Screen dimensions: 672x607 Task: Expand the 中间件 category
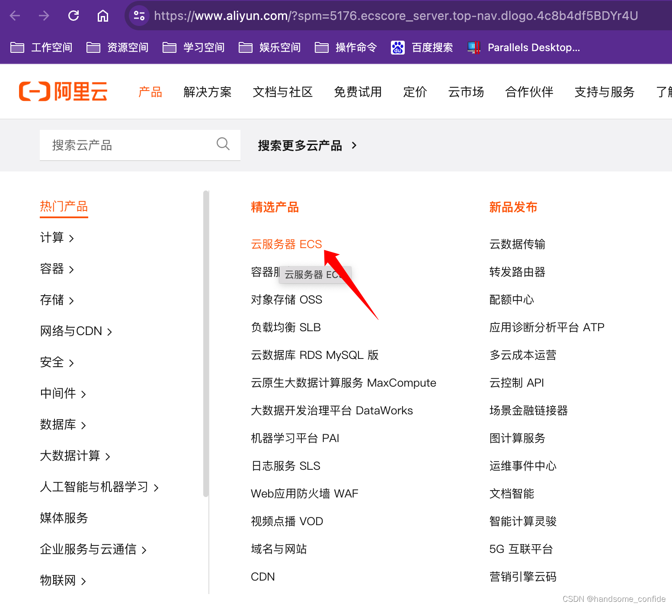(x=63, y=394)
